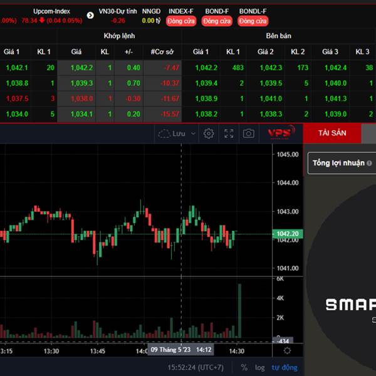Image resolution: width=376 pixels, height=376 pixels.
Task: Expand the Lưu dropdown arrow
Action: pos(193,133)
